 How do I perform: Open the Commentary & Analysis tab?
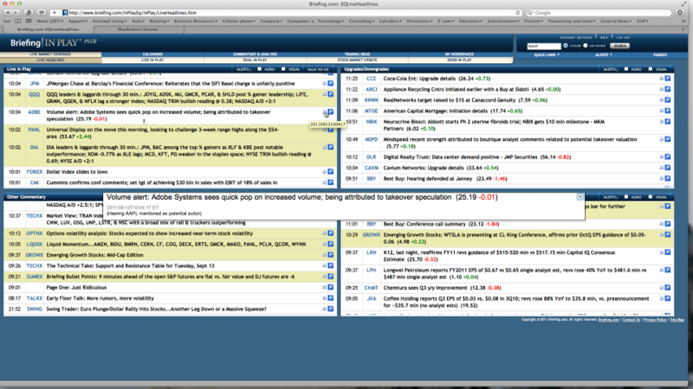(255, 54)
